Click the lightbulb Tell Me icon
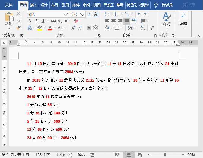The image size is (203, 158). [156, 5]
